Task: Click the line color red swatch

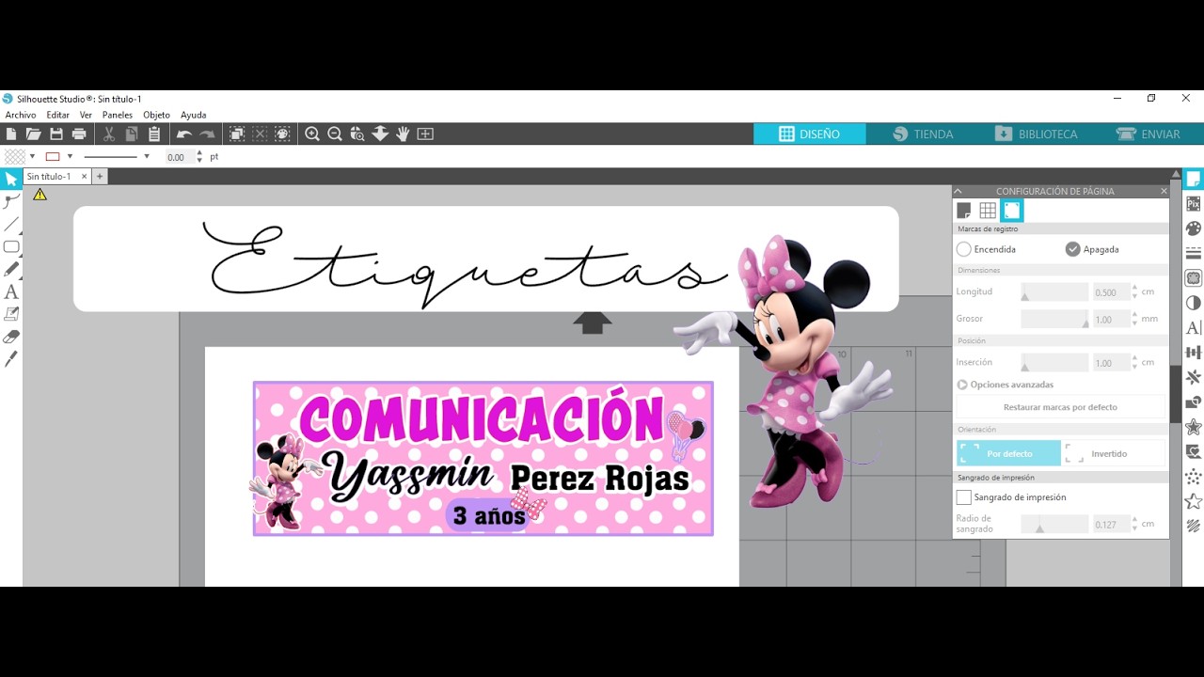Action: (53, 157)
